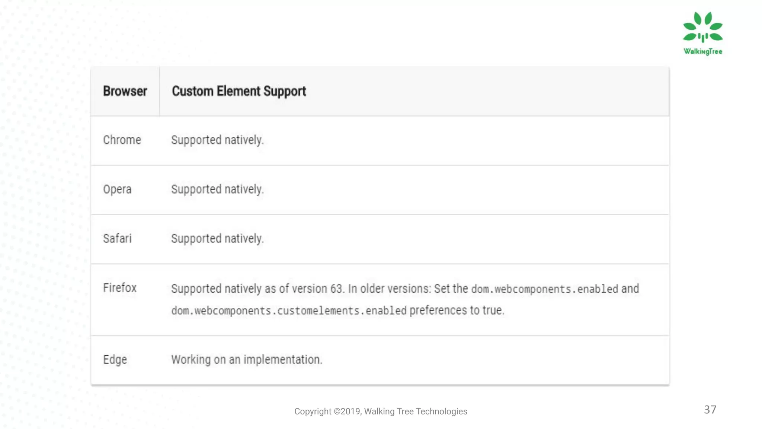Select Opera's Supported natively text
762x429 pixels.
click(x=217, y=190)
